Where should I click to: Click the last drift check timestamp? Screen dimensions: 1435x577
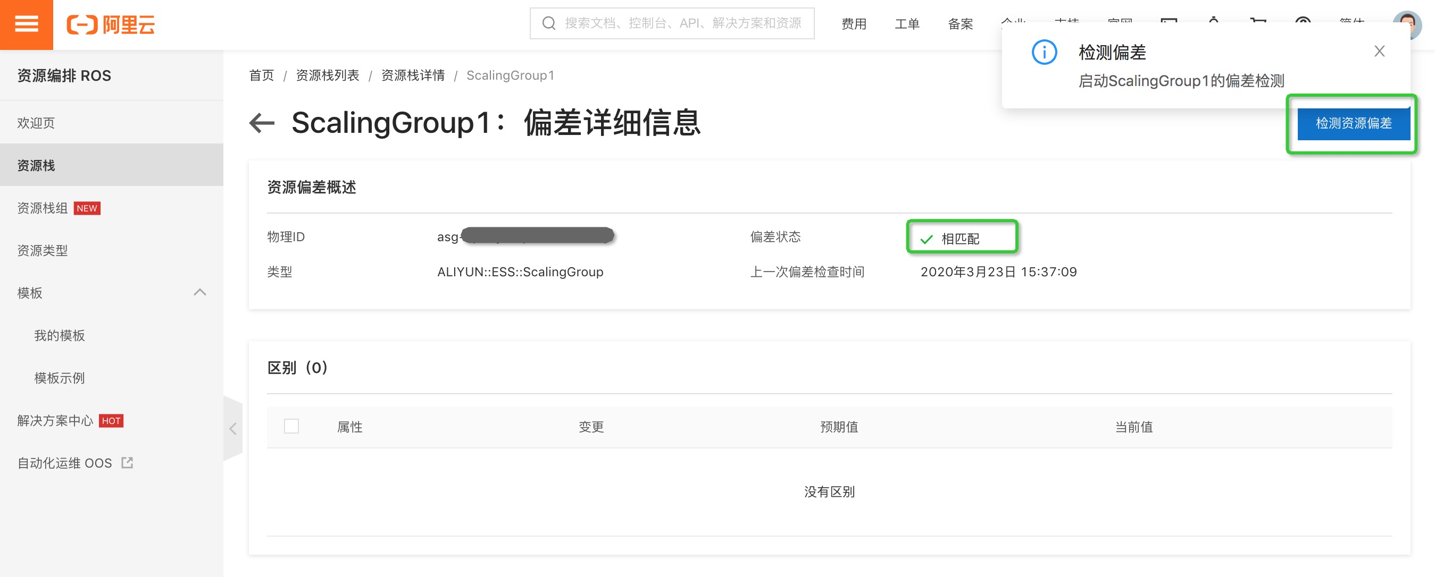coord(999,271)
